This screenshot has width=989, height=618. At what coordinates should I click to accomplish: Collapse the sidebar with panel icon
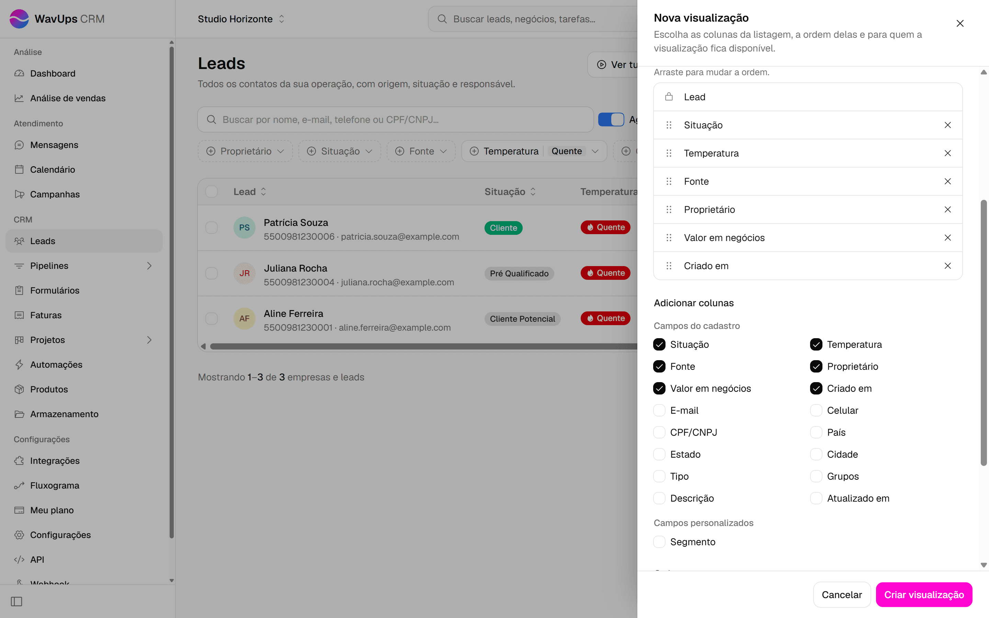[x=16, y=601]
